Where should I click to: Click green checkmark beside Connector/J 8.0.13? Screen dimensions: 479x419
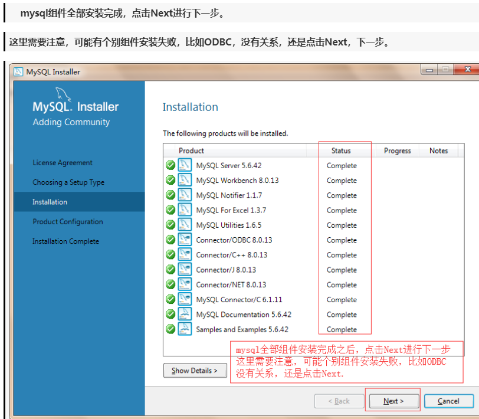(170, 270)
